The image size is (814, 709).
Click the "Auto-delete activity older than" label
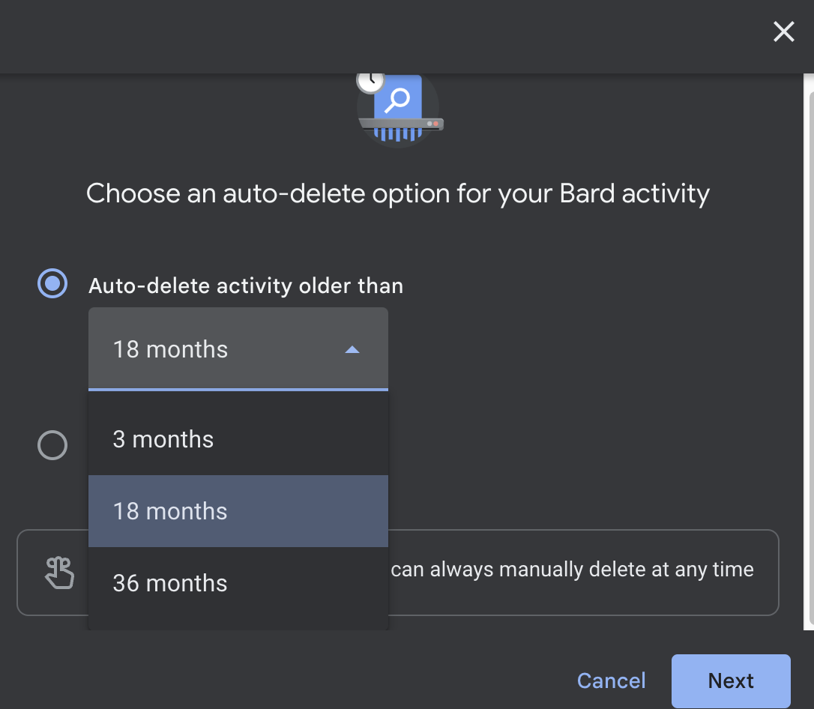(246, 286)
